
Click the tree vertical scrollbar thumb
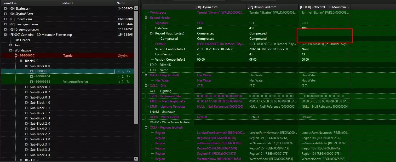pyautogui.click(x=136, y=67)
